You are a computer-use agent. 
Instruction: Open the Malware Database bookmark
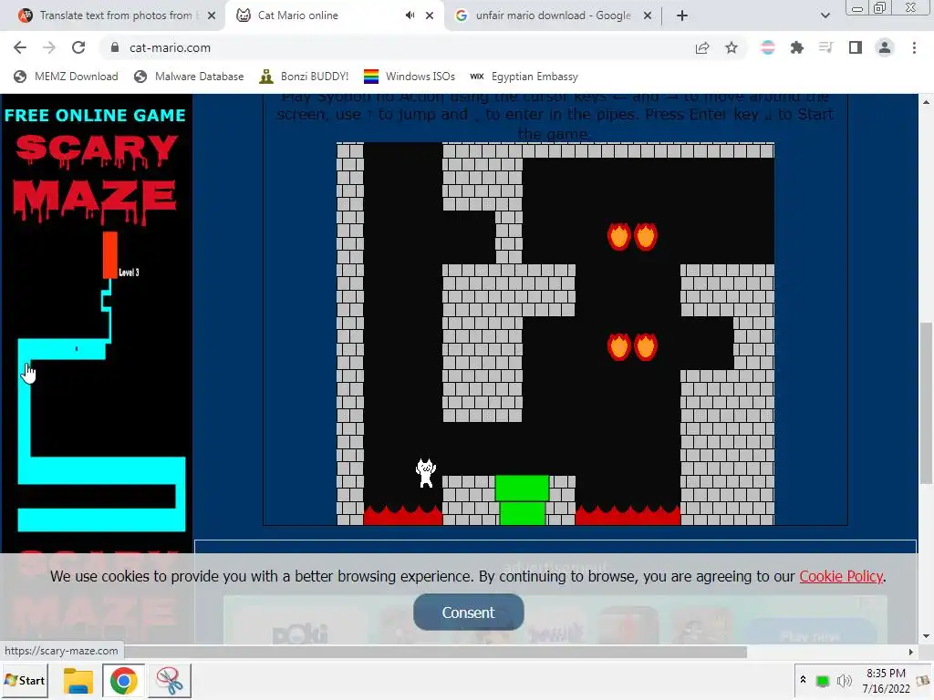tap(189, 77)
